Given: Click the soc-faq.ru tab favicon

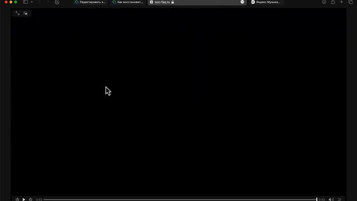Looking at the screenshot, I should point(151,2).
